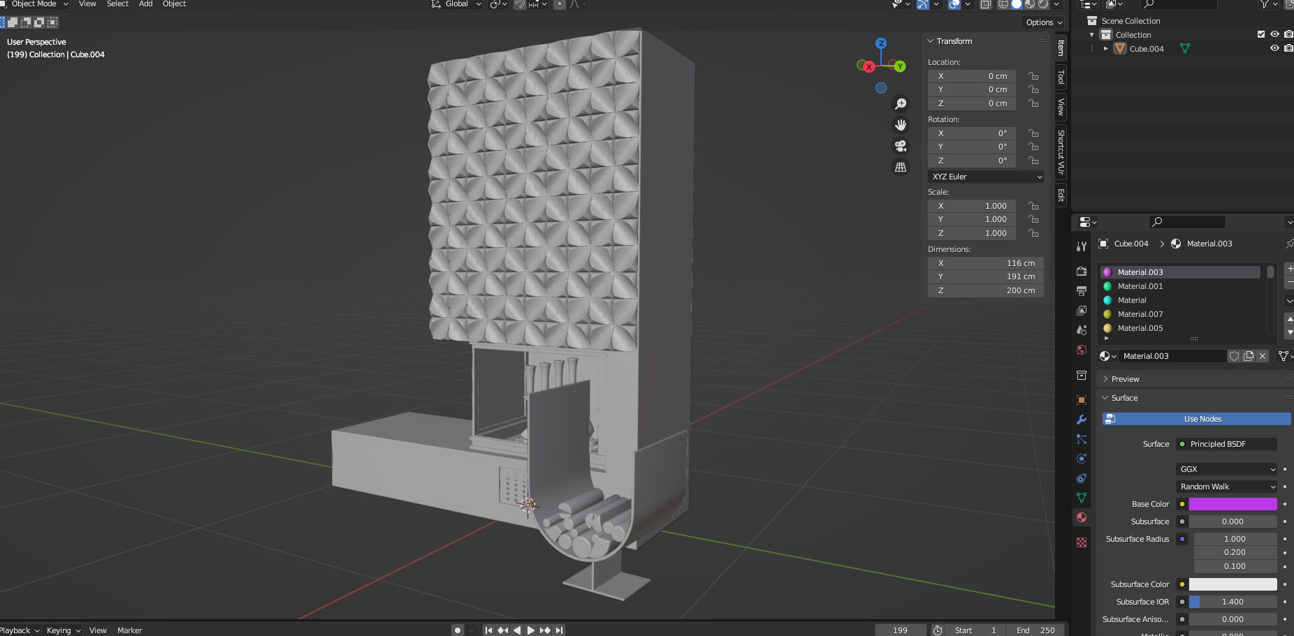The width and height of the screenshot is (1294, 636).
Task: Switch to the Tool sidebar tab
Action: click(x=1061, y=76)
